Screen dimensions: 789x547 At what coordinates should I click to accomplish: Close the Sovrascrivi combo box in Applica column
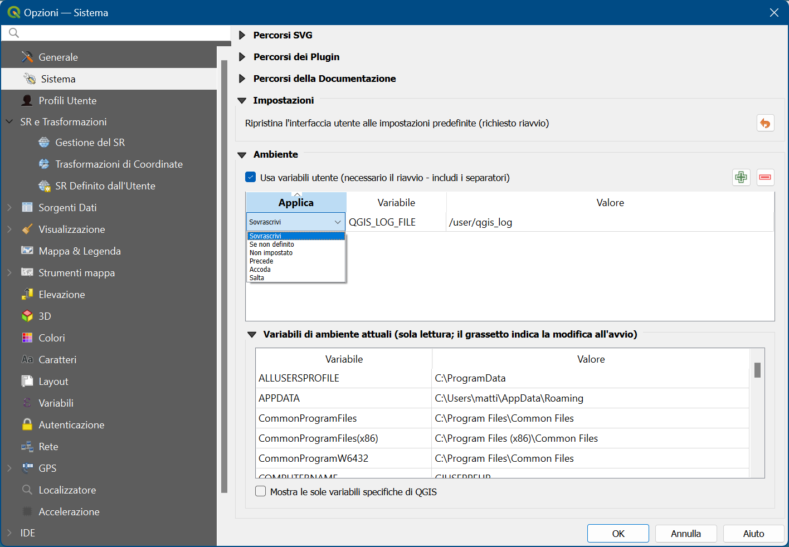coord(296,222)
